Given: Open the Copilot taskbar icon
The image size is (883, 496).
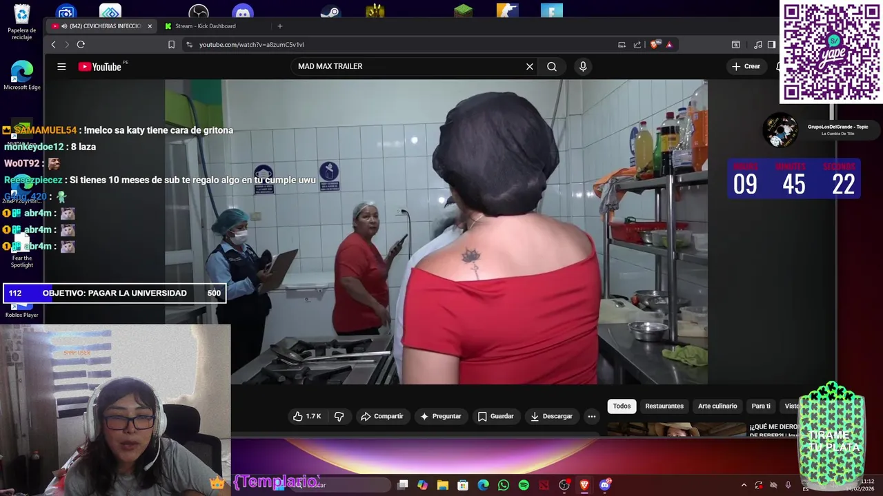Looking at the screenshot, I should pos(422,485).
